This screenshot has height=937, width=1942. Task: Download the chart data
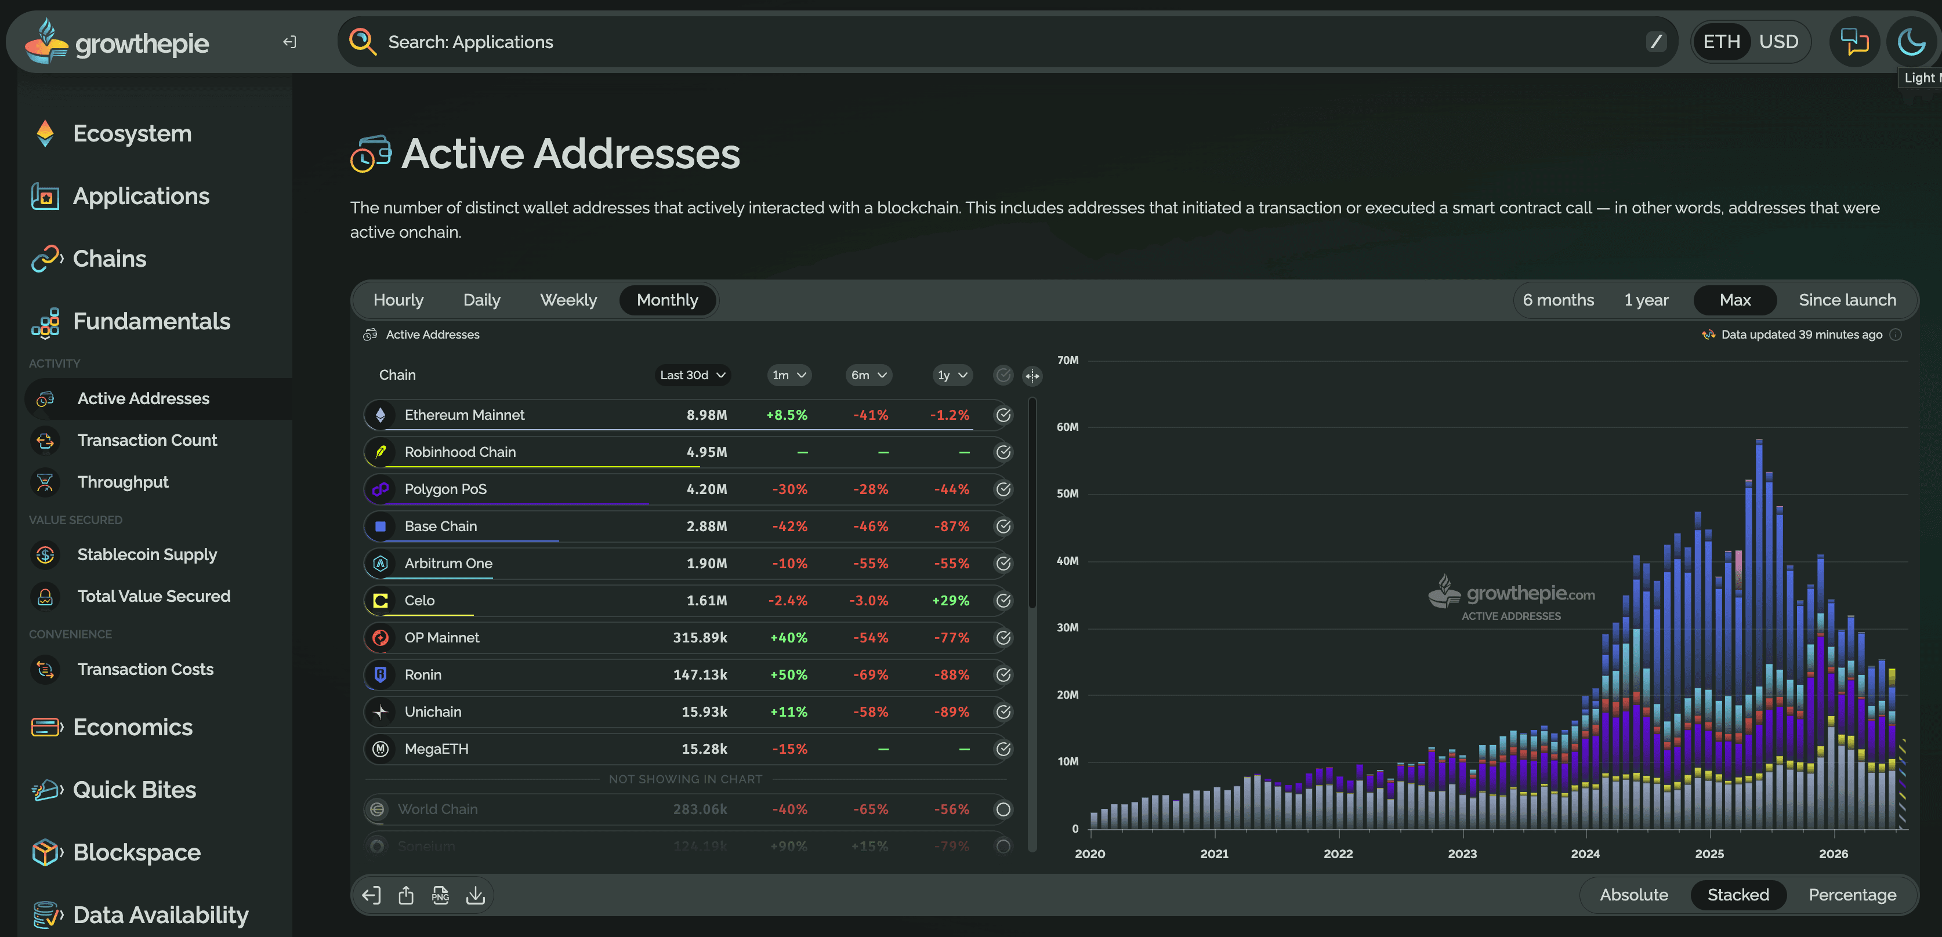coord(475,895)
